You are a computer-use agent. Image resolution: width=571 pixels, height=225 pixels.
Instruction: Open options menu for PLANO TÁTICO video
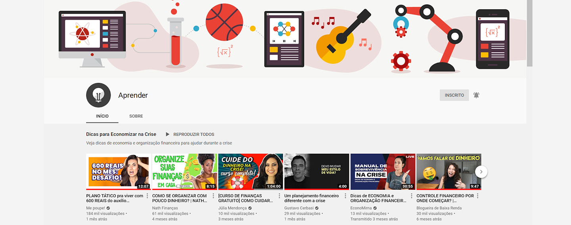pos(147,196)
